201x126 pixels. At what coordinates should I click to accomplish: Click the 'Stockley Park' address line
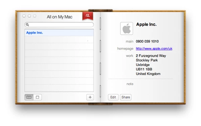pyautogui.click(x=147, y=60)
